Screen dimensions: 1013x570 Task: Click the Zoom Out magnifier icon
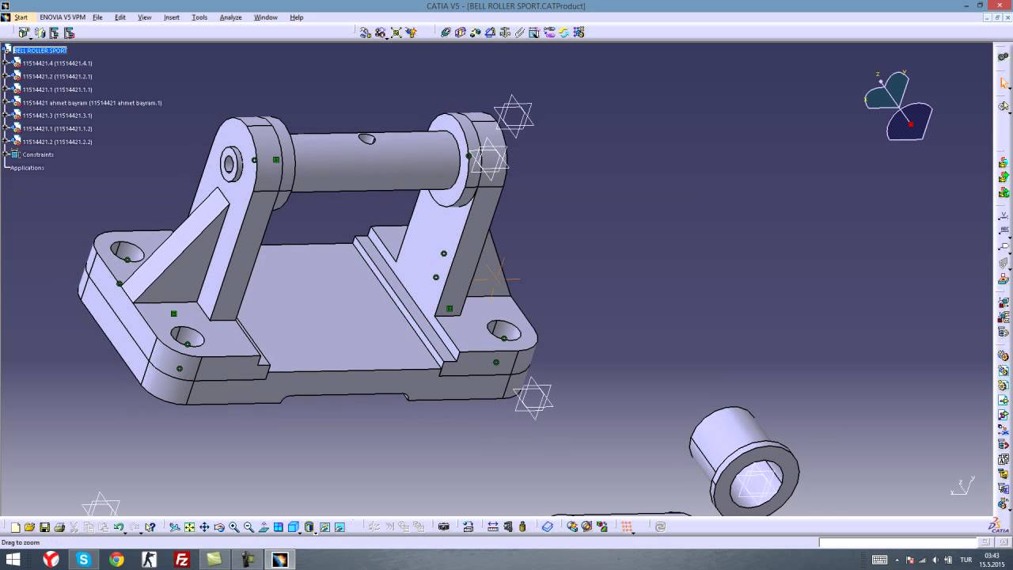[x=249, y=527]
